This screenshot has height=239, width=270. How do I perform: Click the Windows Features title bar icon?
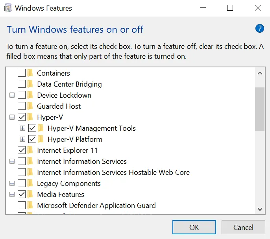coord(8,8)
